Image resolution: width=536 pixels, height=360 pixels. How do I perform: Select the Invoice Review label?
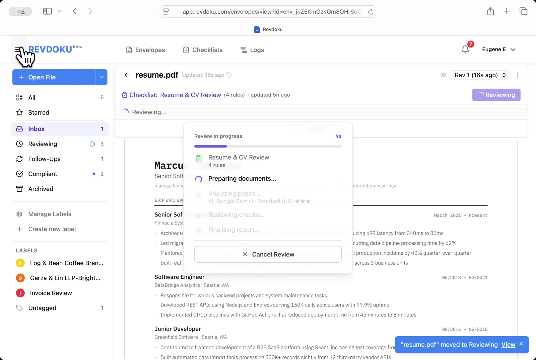[51, 293]
